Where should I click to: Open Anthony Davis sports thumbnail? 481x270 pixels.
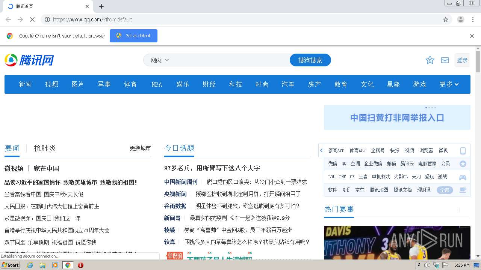[397, 242]
